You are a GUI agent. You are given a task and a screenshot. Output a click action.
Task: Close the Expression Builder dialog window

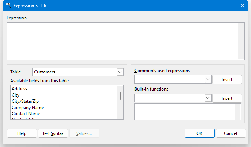tap(242, 5)
